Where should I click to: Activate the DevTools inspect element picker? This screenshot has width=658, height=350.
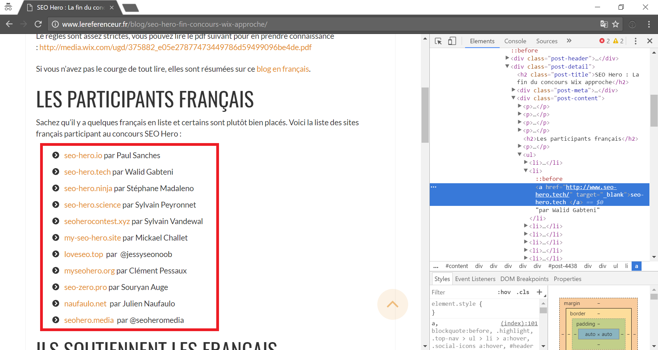438,41
